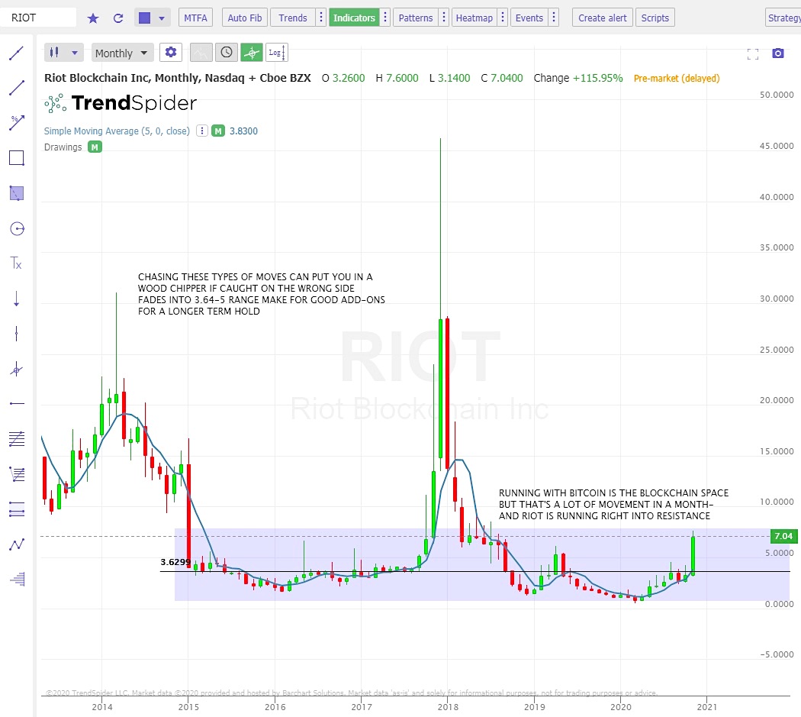Viewport: 801px width, 717px height.
Task: Open Trends options three-dot menu
Action: 321,18
